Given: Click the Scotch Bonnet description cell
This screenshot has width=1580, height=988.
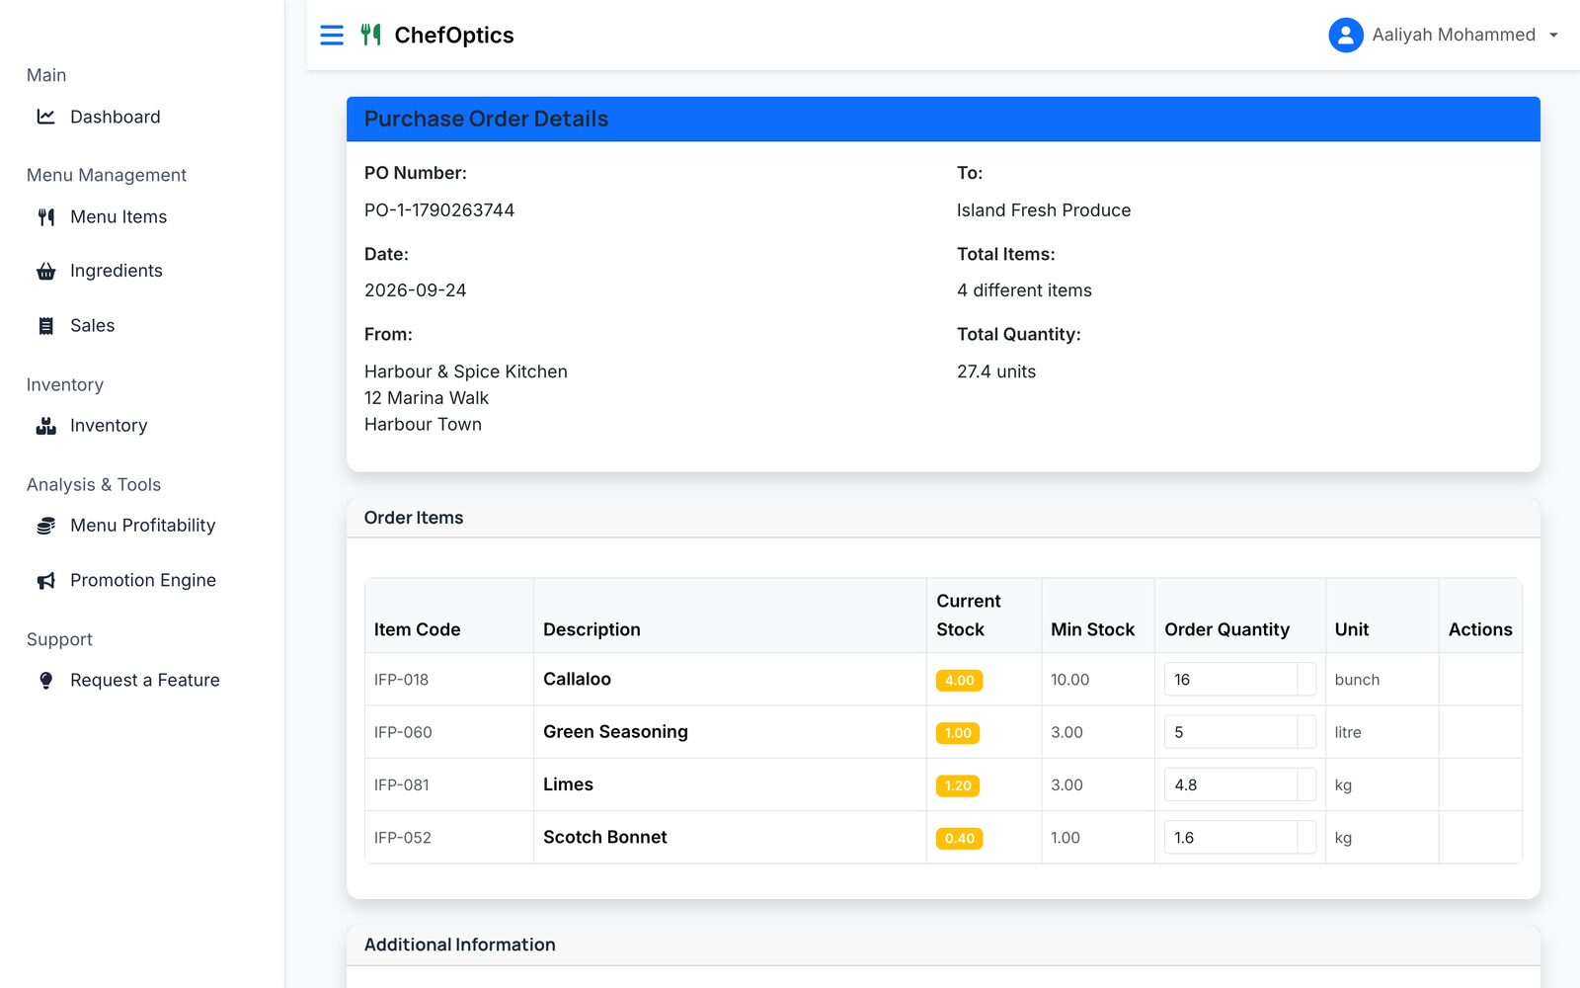Looking at the screenshot, I should pos(730,837).
